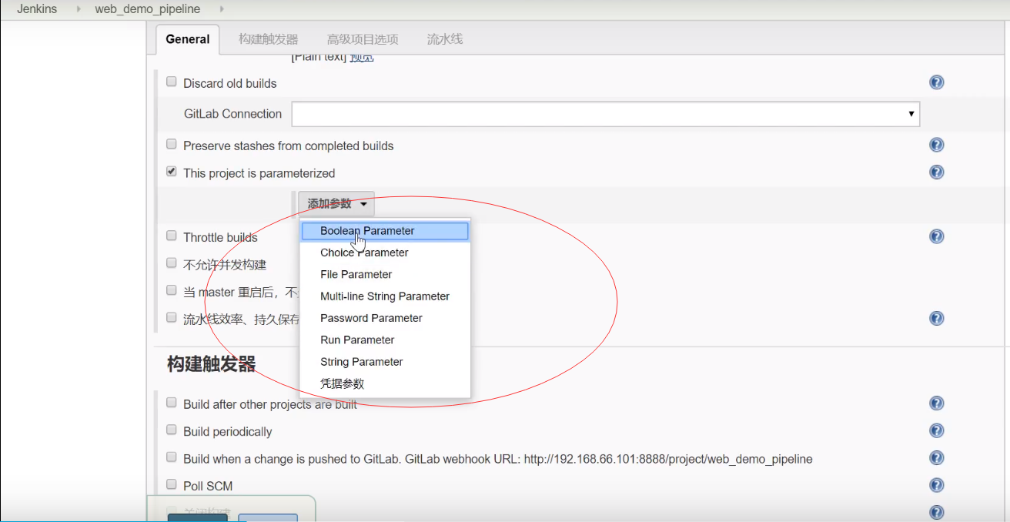The width and height of the screenshot is (1010, 522).
Task: Open the GitLab Connection dropdown
Action: [605, 114]
